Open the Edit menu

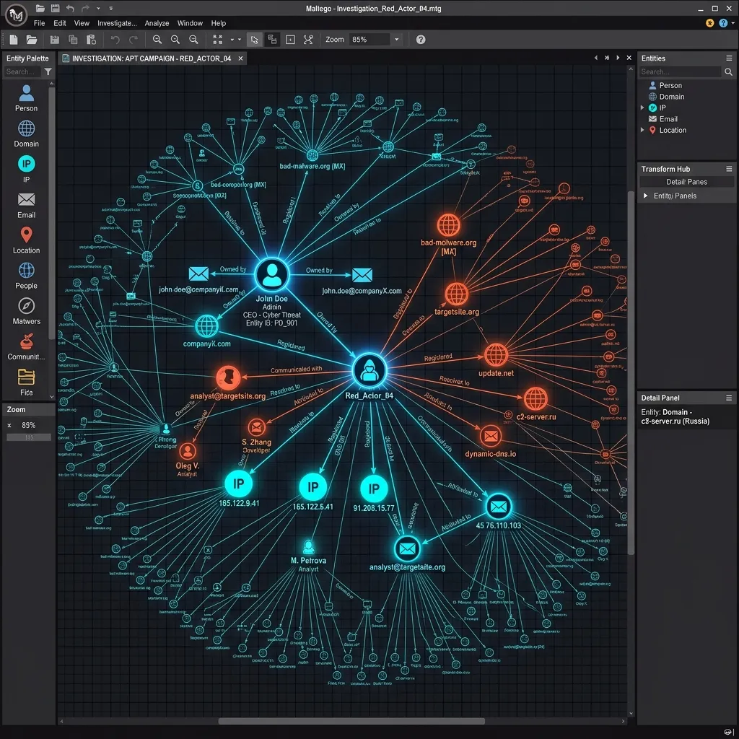60,23
